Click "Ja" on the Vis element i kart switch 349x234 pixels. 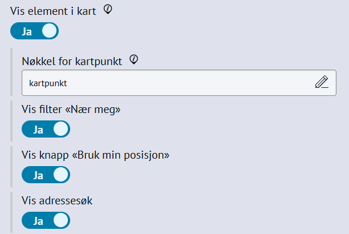27,31
